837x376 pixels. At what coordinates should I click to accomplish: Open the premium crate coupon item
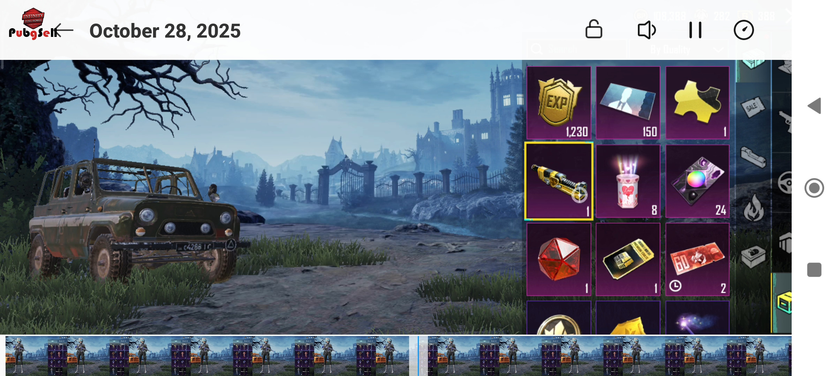point(628,259)
